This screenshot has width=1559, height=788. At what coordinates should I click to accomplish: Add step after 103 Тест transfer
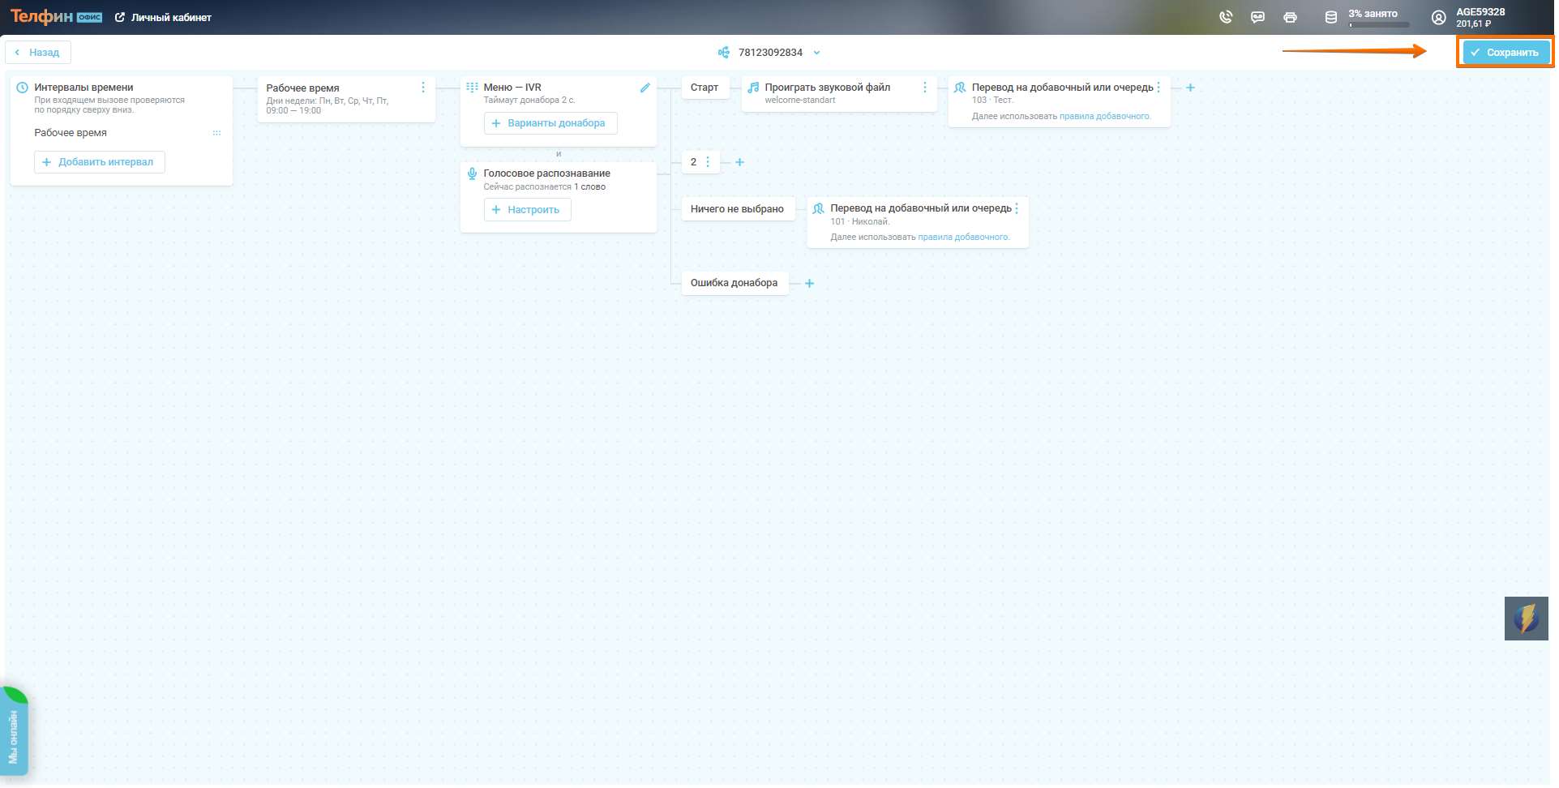[x=1190, y=88]
